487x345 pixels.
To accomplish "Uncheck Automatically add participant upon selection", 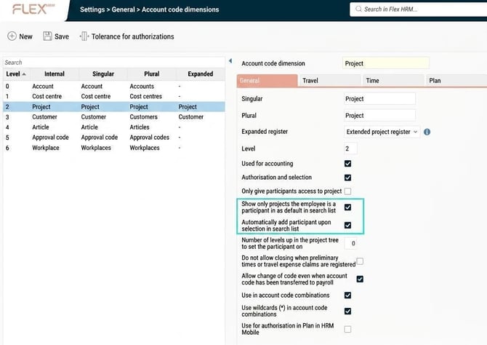I will point(348,225).
